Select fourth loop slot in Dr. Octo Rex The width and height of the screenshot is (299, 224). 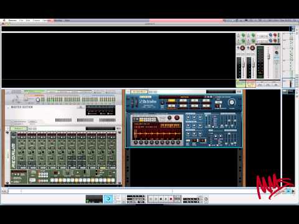206,101
